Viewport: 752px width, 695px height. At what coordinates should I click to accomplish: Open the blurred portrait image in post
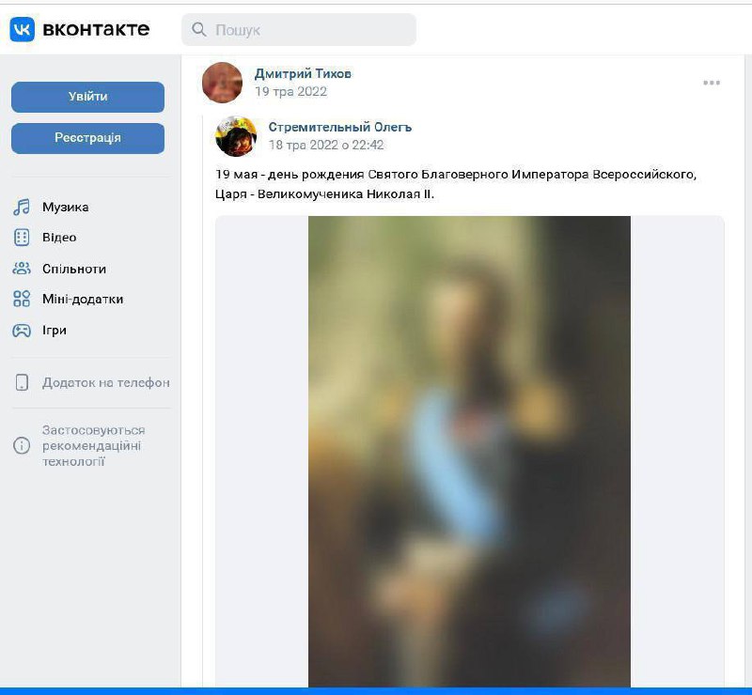click(469, 451)
